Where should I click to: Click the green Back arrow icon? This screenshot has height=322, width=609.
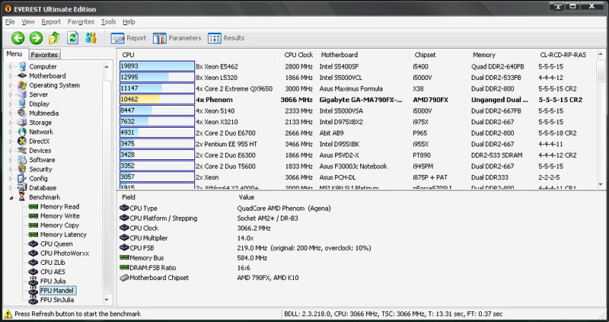click(x=18, y=37)
